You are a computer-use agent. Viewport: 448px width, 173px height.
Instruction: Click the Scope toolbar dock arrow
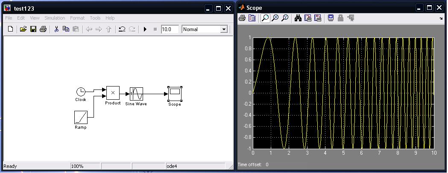pyautogui.click(x=441, y=19)
